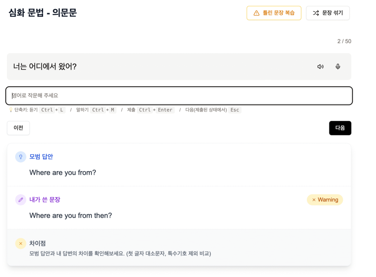
Task: Click the 심화 문법 - 의문문 page title
Action: (43, 13)
